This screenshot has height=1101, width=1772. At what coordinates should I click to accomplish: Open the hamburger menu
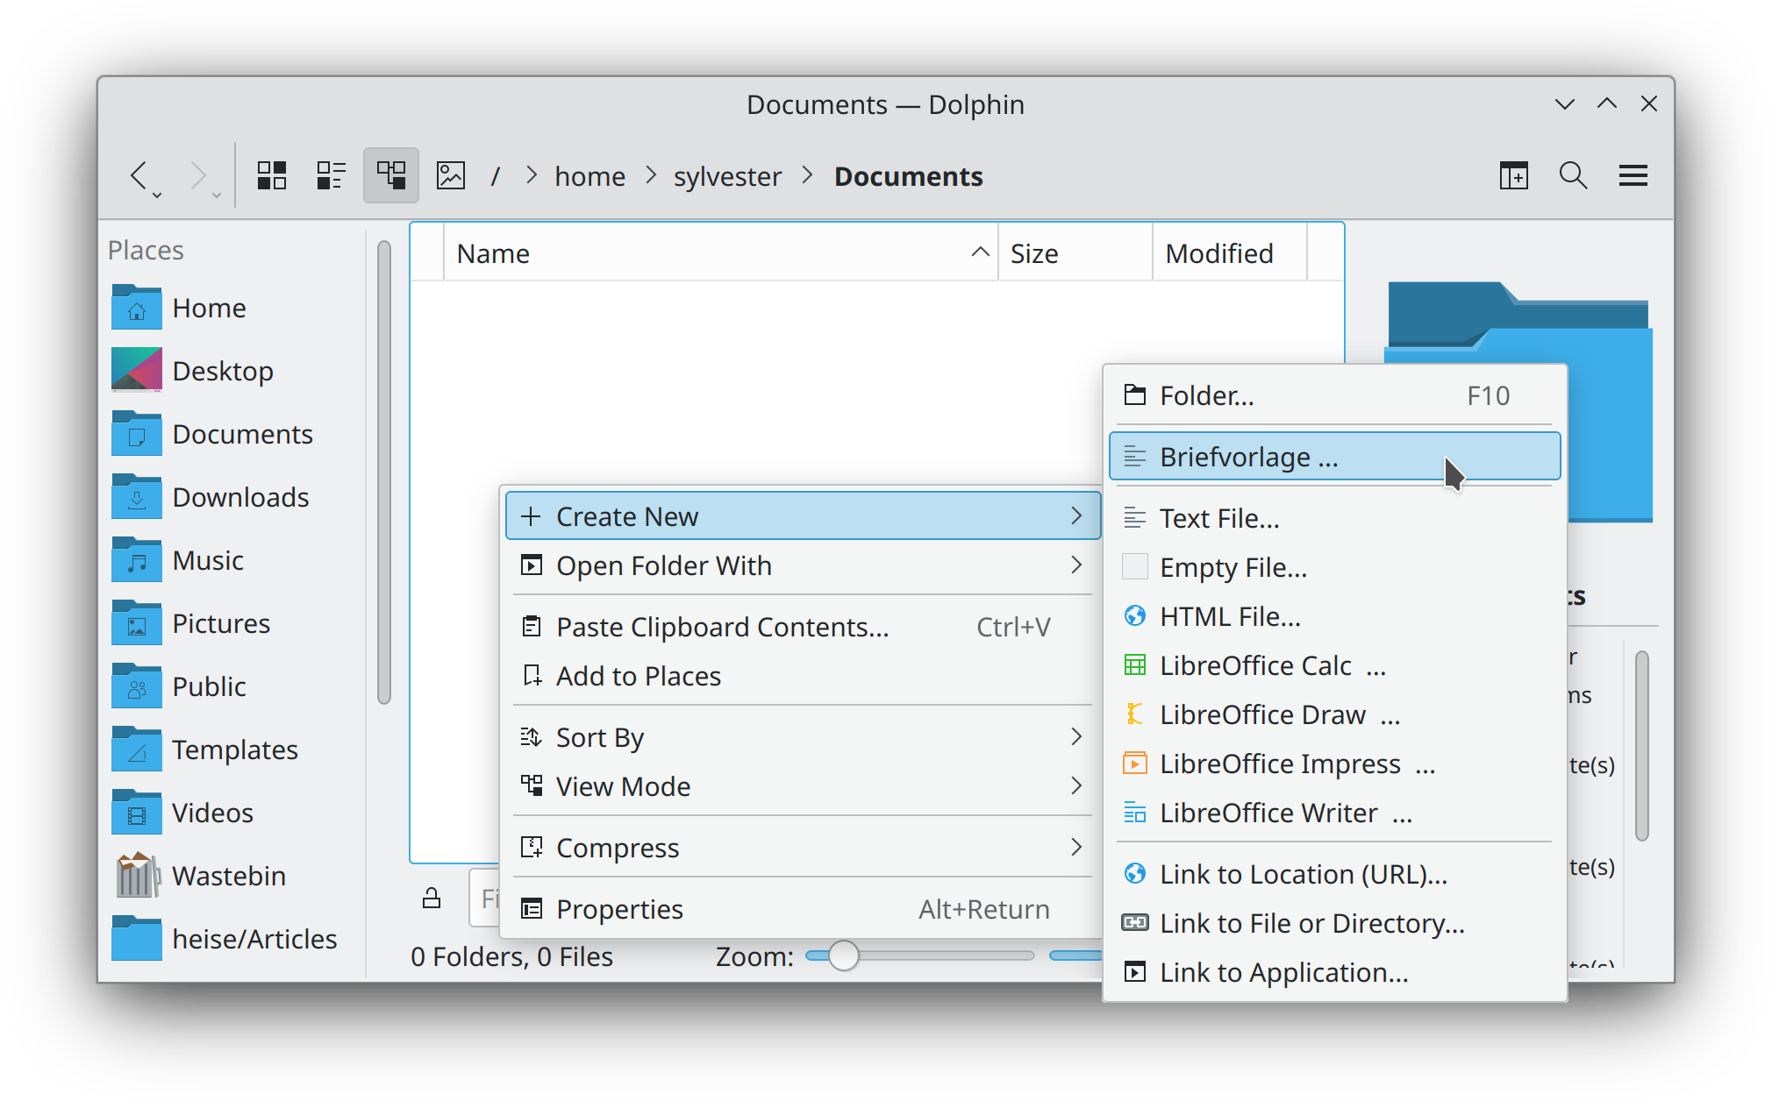(x=1633, y=175)
